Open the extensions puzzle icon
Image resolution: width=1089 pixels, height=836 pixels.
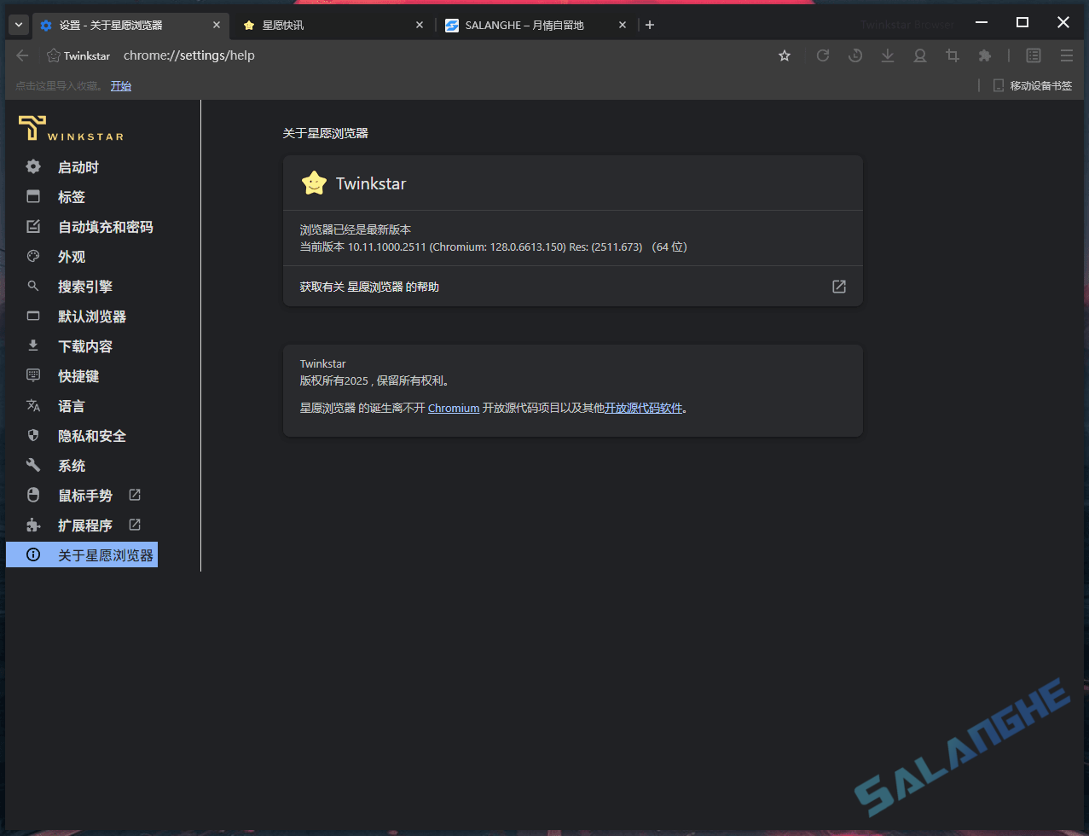coord(984,55)
